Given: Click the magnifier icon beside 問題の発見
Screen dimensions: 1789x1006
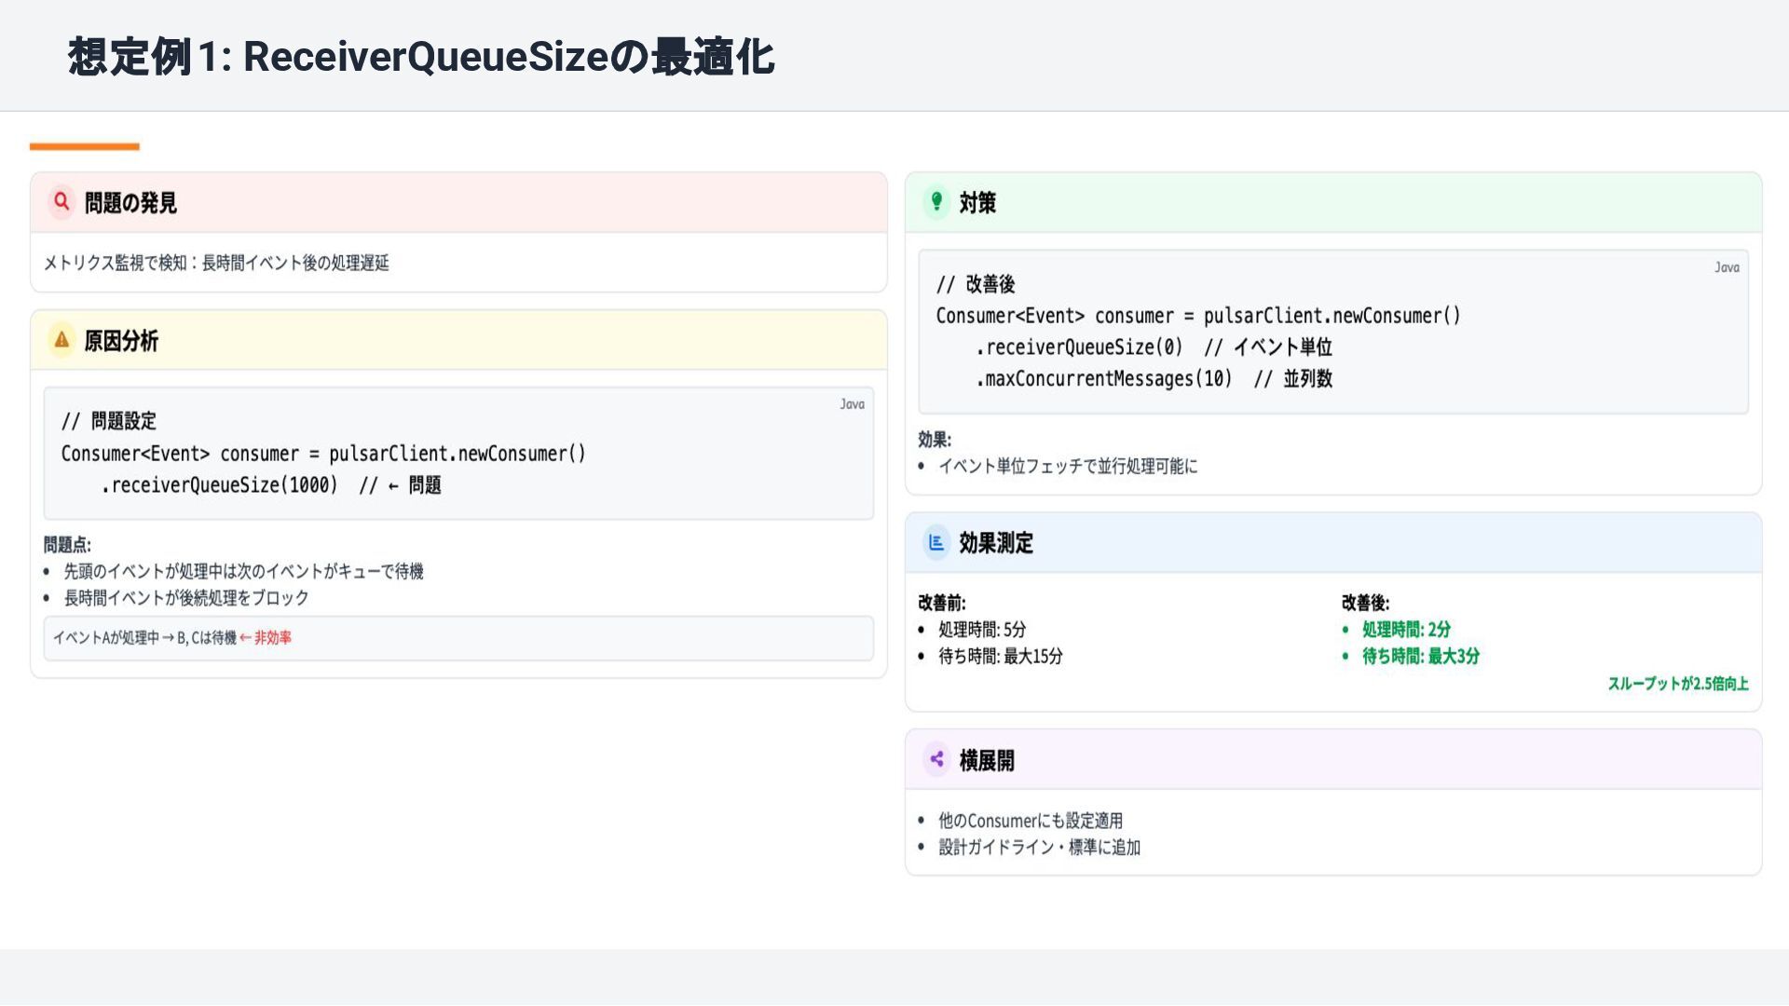Looking at the screenshot, I should point(61,201).
